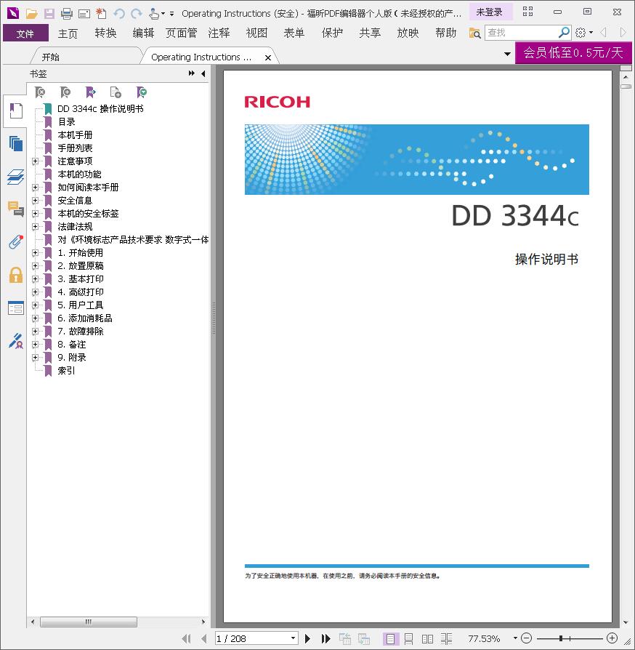Open the Pages thumbnails sidebar icon
The image size is (635, 650).
[16, 143]
